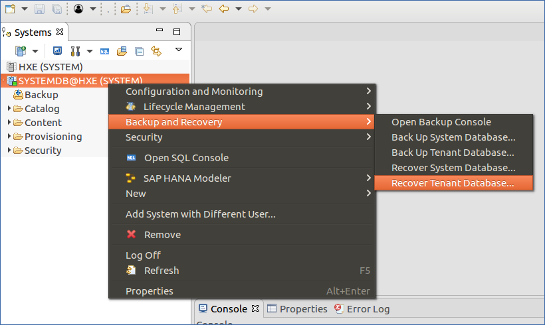Switch to the Error Log tab
The height and width of the screenshot is (325, 545).
[x=362, y=308]
